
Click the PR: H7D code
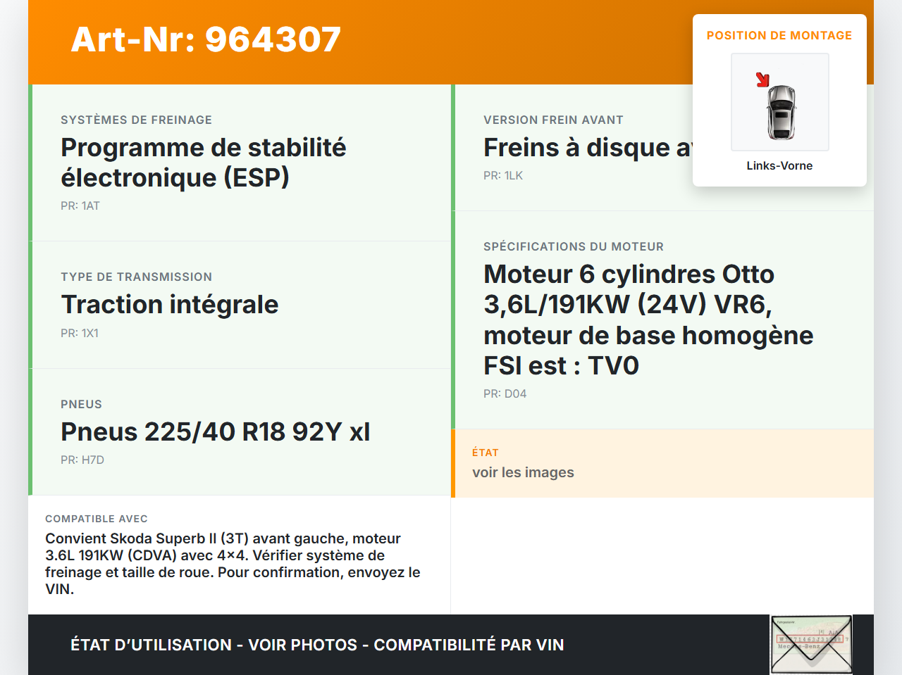pyautogui.click(x=82, y=460)
